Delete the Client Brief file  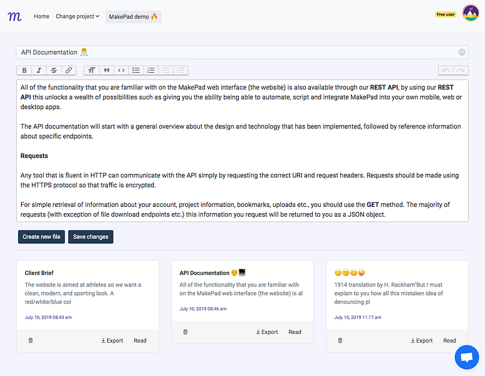31,340
